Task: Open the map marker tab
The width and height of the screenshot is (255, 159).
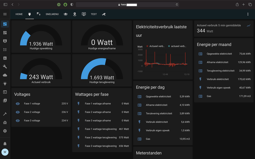Action: [x=75, y=14]
